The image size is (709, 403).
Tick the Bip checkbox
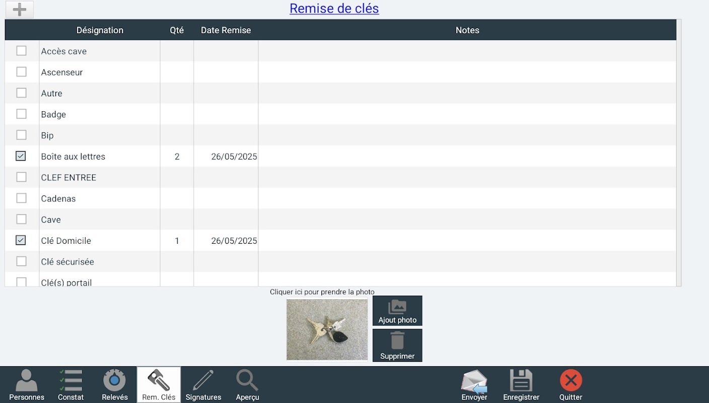point(21,135)
